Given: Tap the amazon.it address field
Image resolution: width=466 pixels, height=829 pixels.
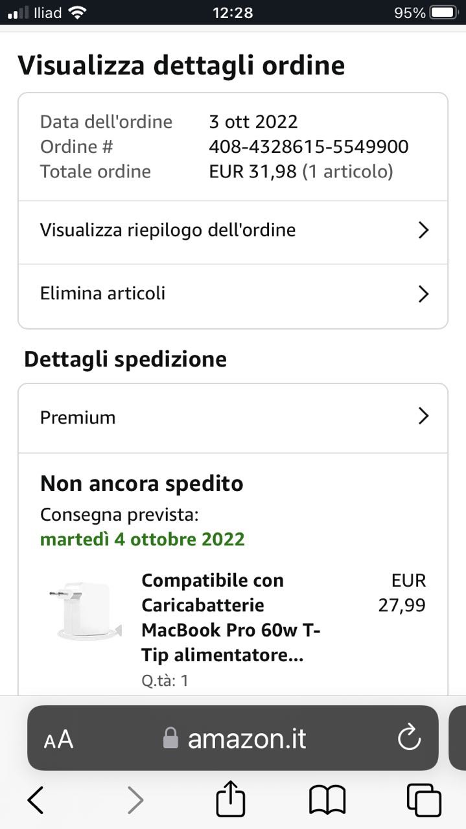Looking at the screenshot, I should [x=246, y=738].
